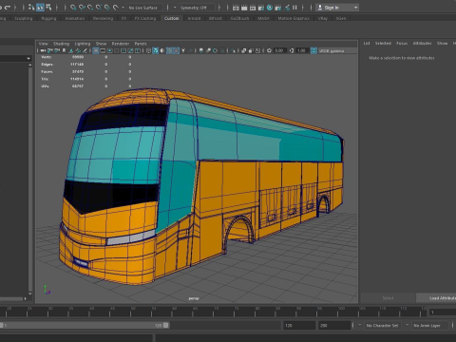Toggle smooth shade all blue cube
The image size is (456, 342).
(x=156, y=50)
